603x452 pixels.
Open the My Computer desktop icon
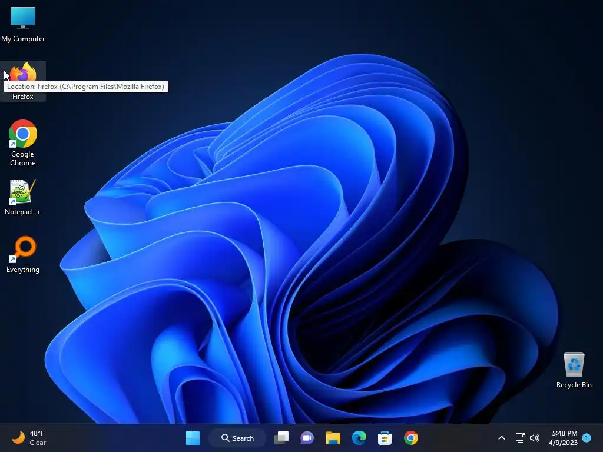(x=23, y=24)
